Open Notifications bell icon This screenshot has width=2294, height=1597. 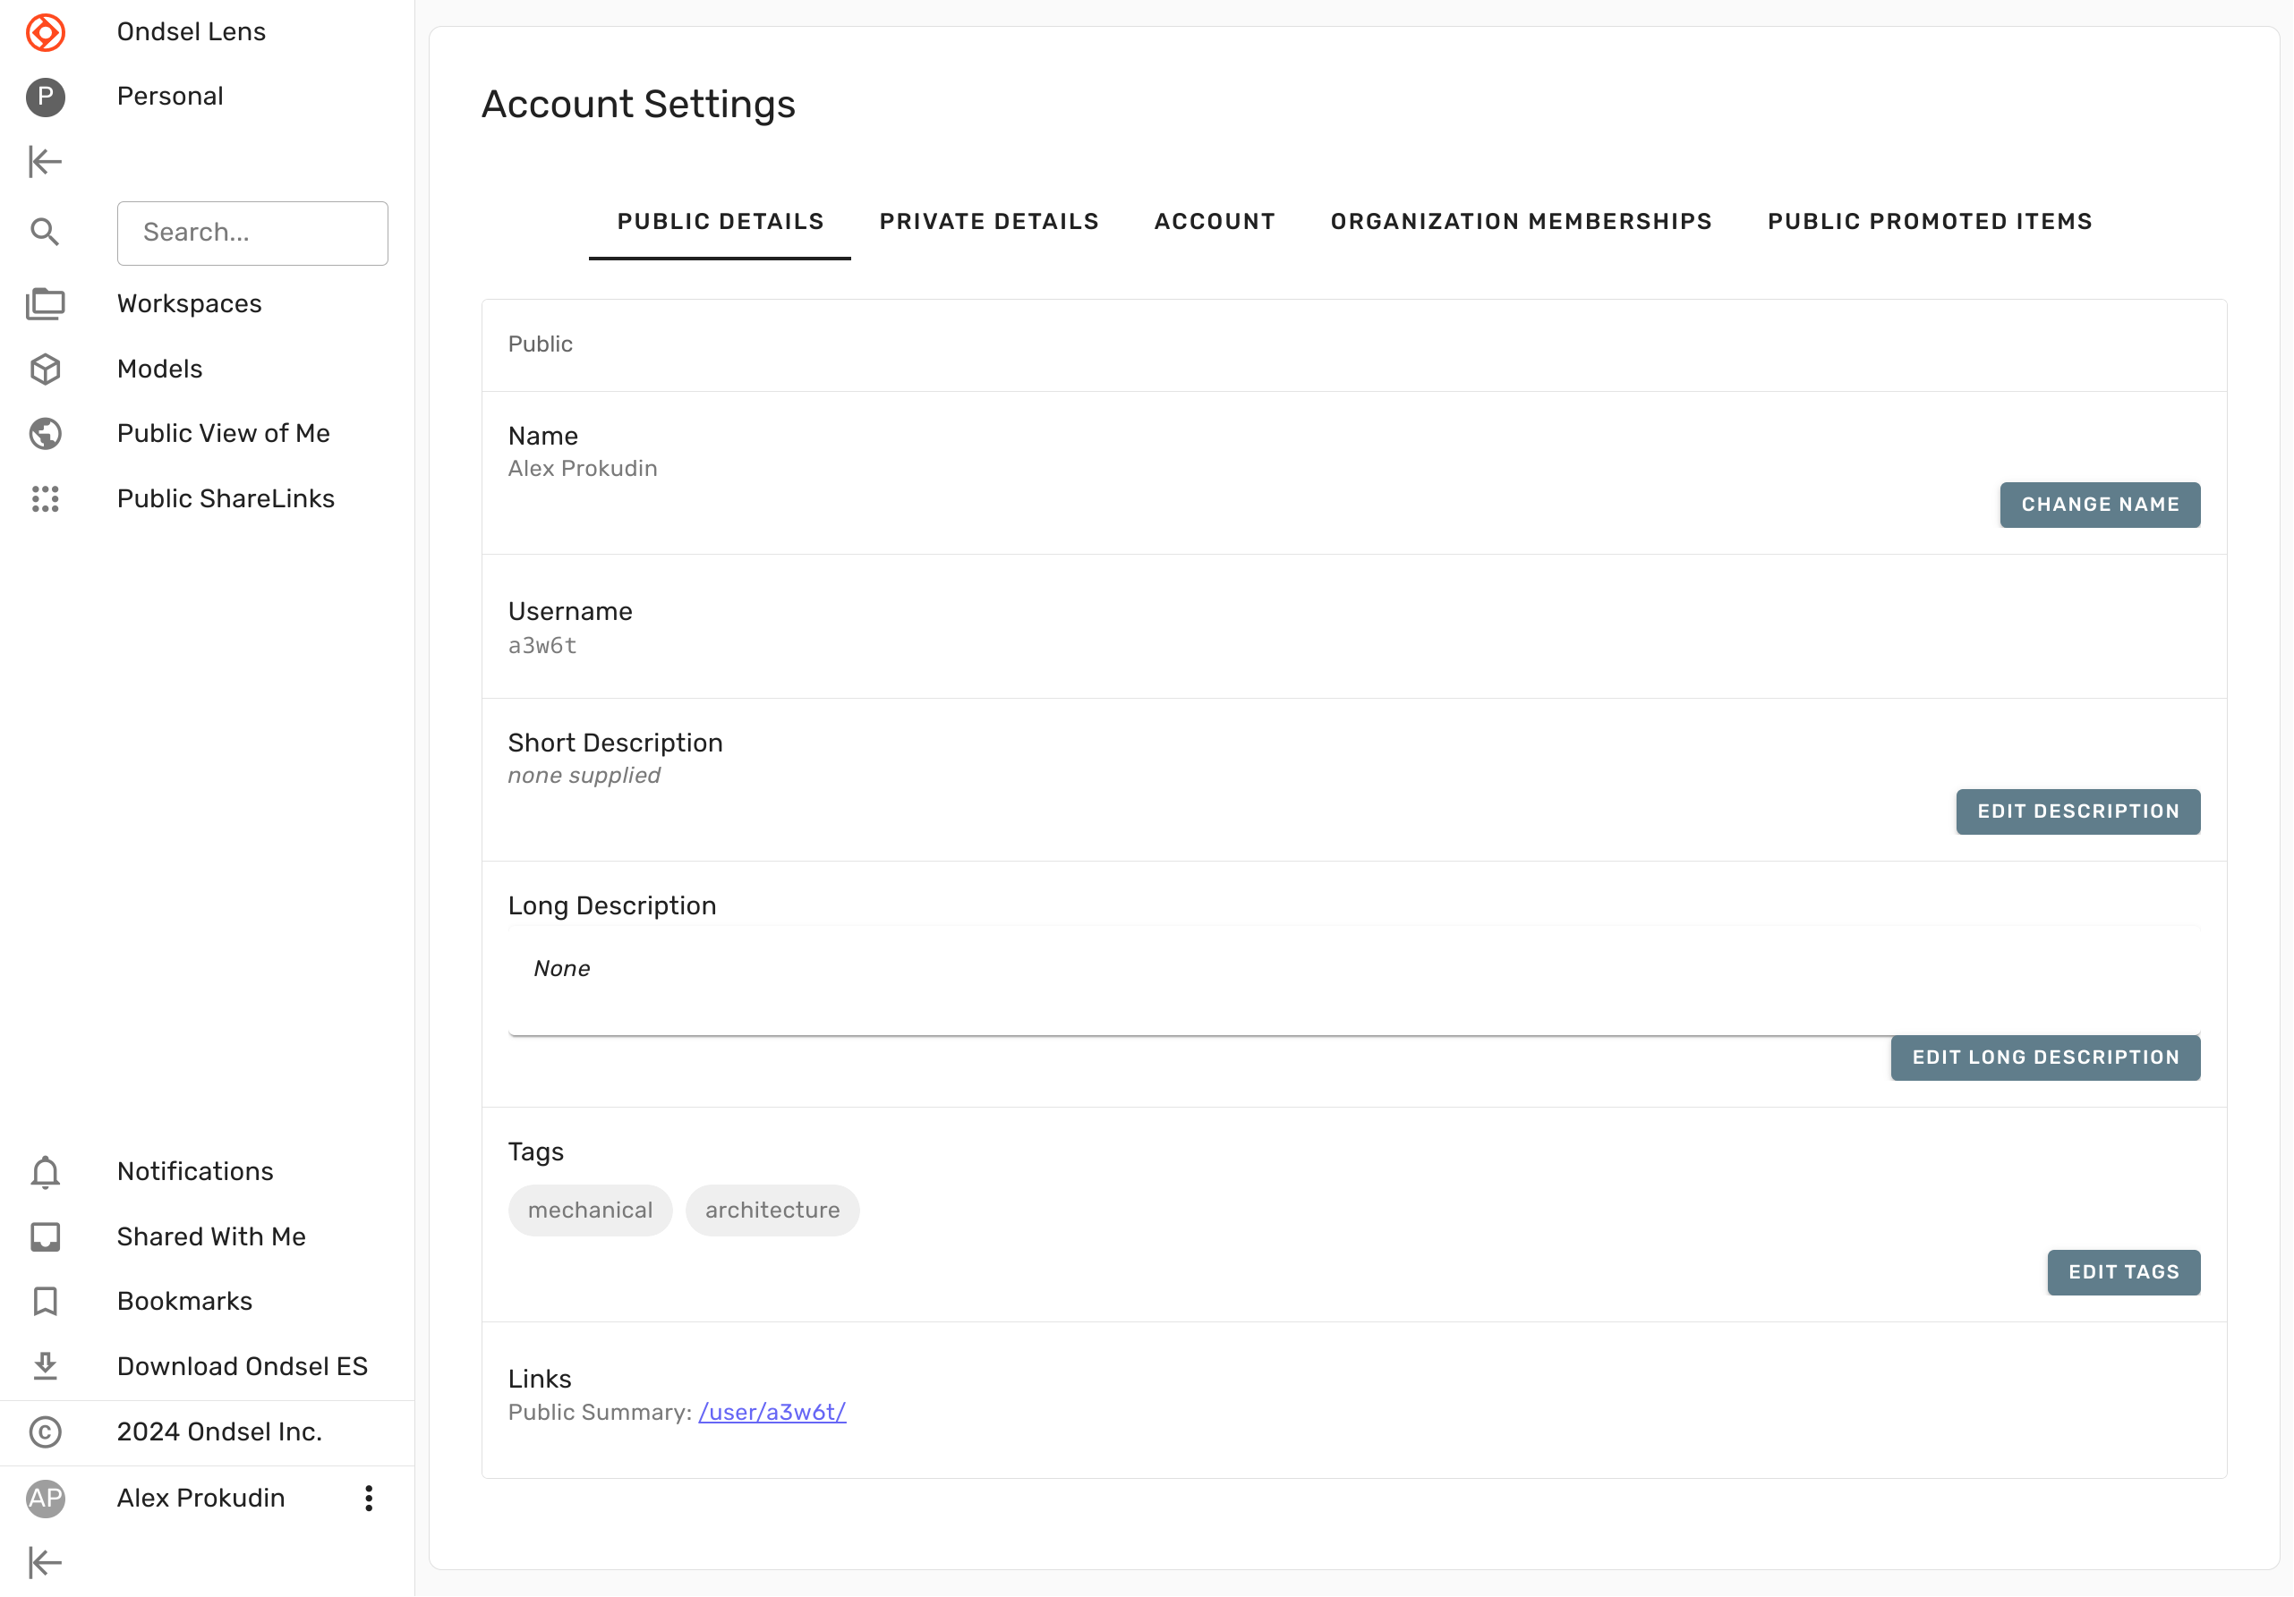click(x=45, y=1171)
